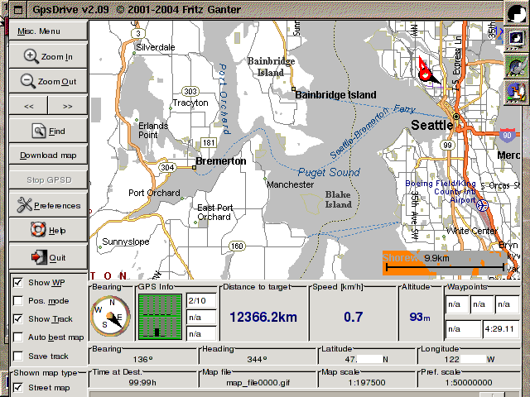Turn on Auto best map
Screen dimensions: 530x397
18,337
